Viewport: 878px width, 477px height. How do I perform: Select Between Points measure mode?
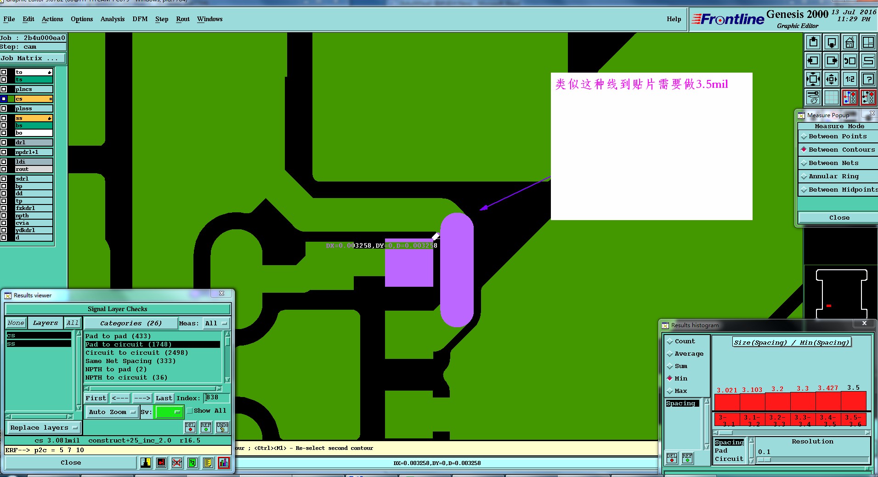tap(838, 136)
